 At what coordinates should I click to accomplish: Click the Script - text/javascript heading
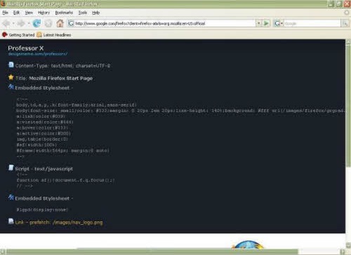click(x=44, y=169)
